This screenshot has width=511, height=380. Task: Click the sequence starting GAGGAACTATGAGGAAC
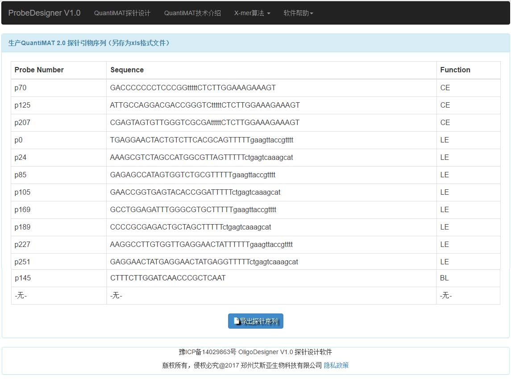tap(204, 262)
